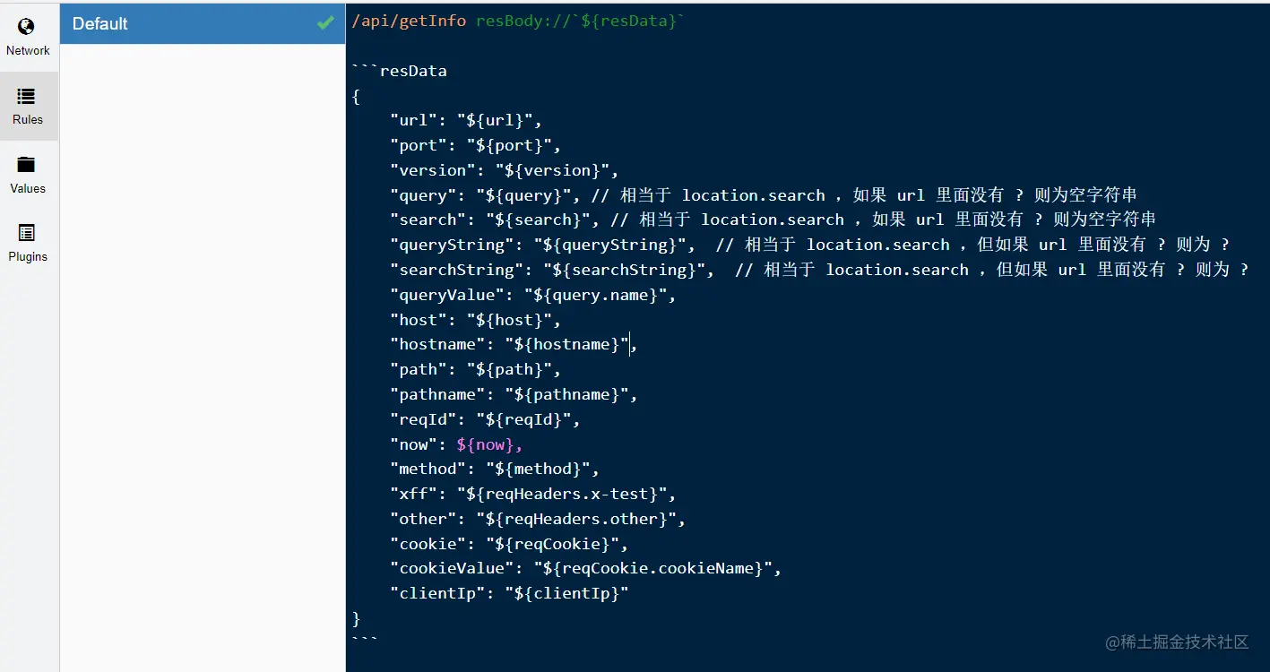This screenshot has width=1270, height=672.
Task: Open the Values folder icon
Action: tap(27, 165)
